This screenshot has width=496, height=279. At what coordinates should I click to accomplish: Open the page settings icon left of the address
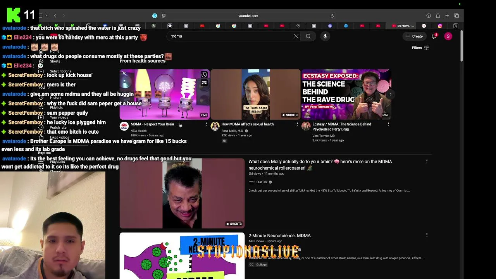[x=164, y=16]
